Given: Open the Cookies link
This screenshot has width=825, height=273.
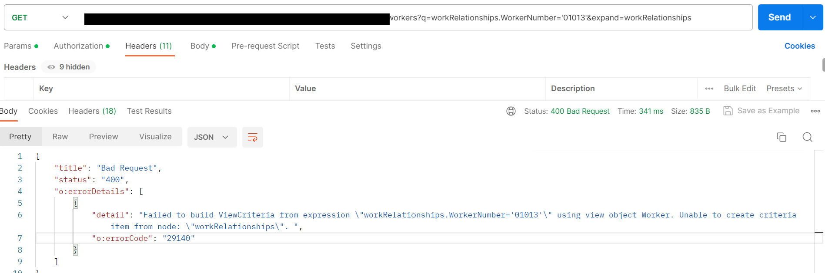Looking at the screenshot, I should tap(799, 46).
